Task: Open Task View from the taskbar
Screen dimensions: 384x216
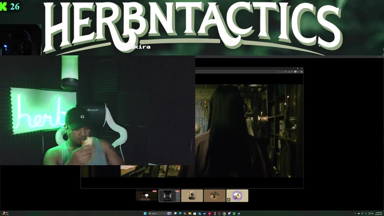Action: (175, 214)
